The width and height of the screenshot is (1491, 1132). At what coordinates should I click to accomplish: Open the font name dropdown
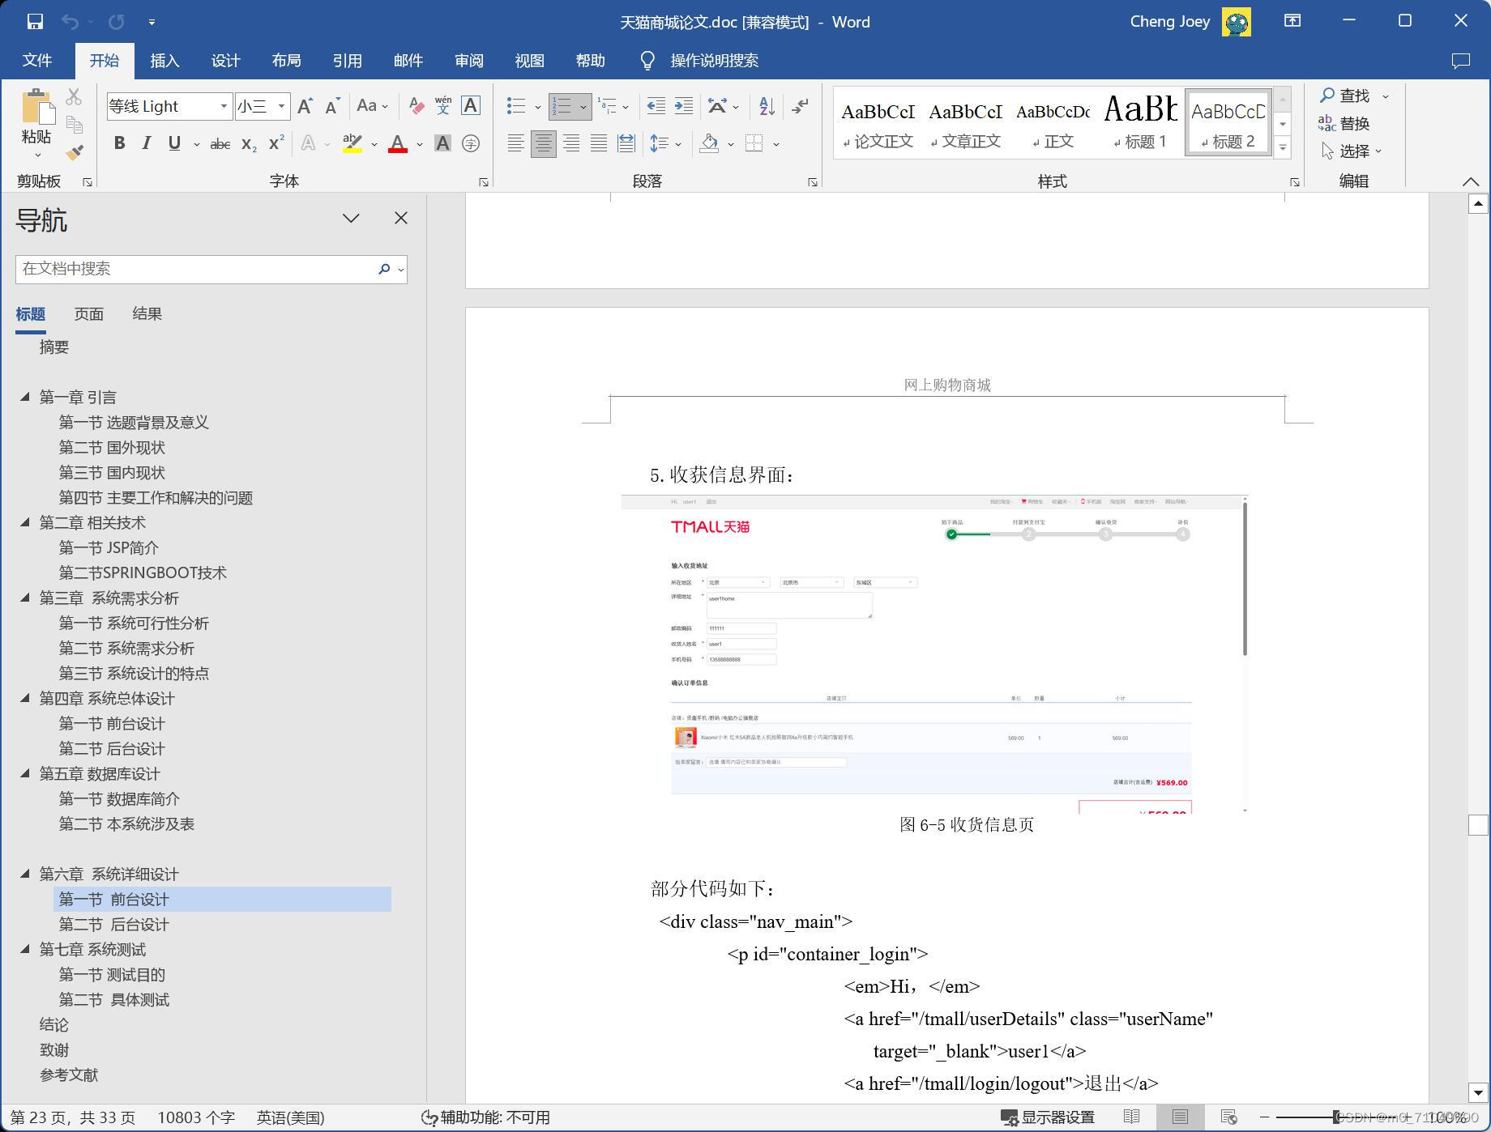[224, 106]
